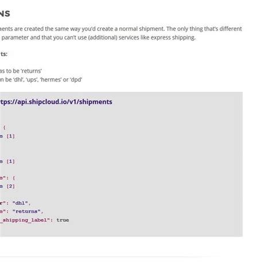Click the first [1] footnote marker
The height and width of the screenshot is (272, 272).
[10, 136]
